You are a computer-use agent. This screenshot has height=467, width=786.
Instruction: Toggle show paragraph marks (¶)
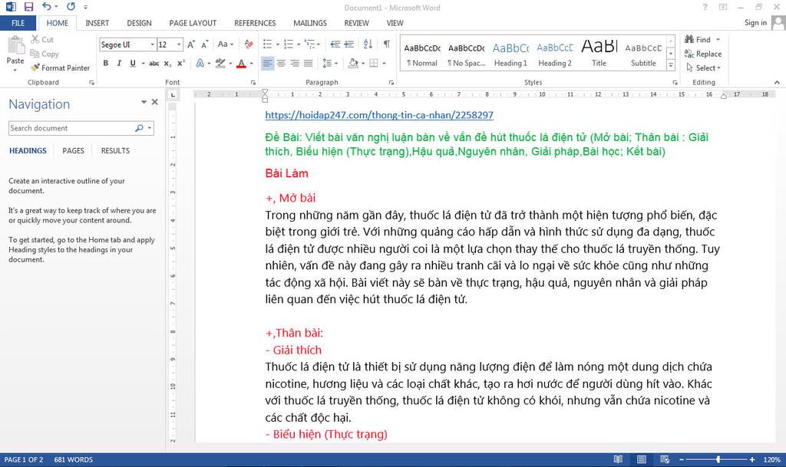click(386, 44)
